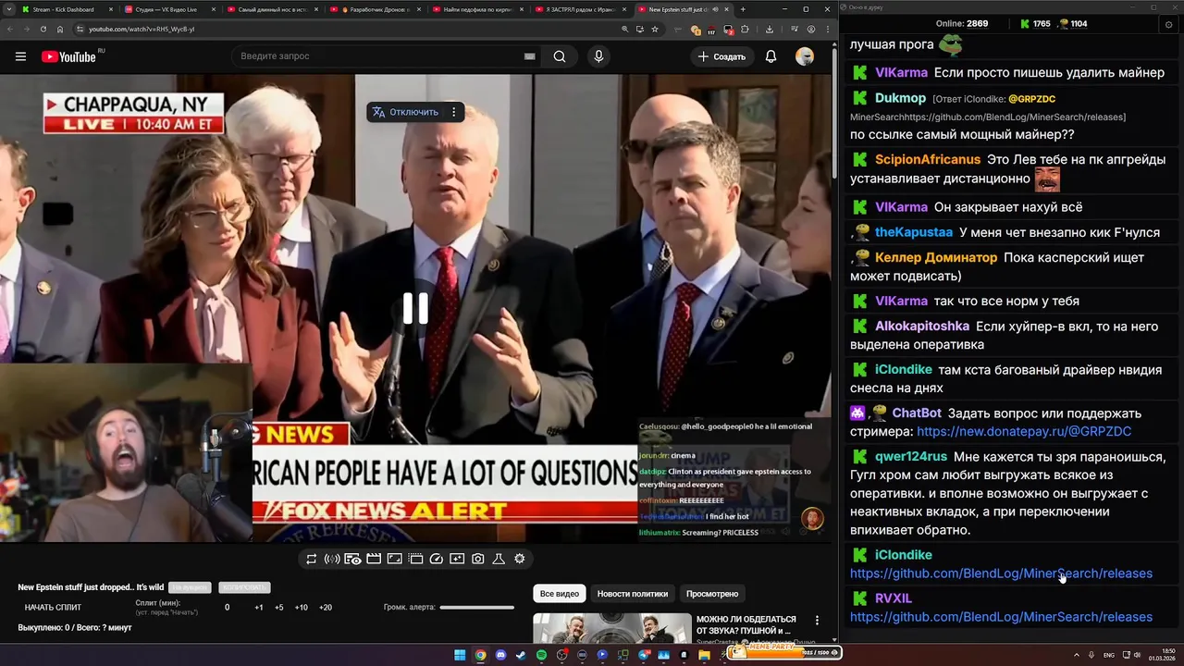Click Отключить translation button on video
Screen dimensions: 1184x666
(x=405, y=112)
